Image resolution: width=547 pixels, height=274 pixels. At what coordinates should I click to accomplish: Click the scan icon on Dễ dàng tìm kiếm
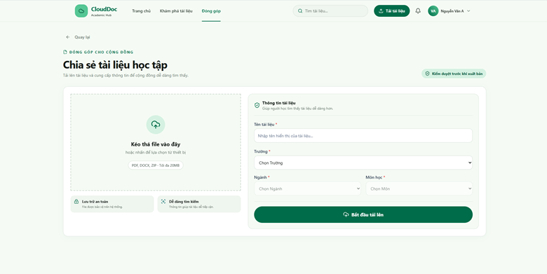pyautogui.click(x=163, y=202)
